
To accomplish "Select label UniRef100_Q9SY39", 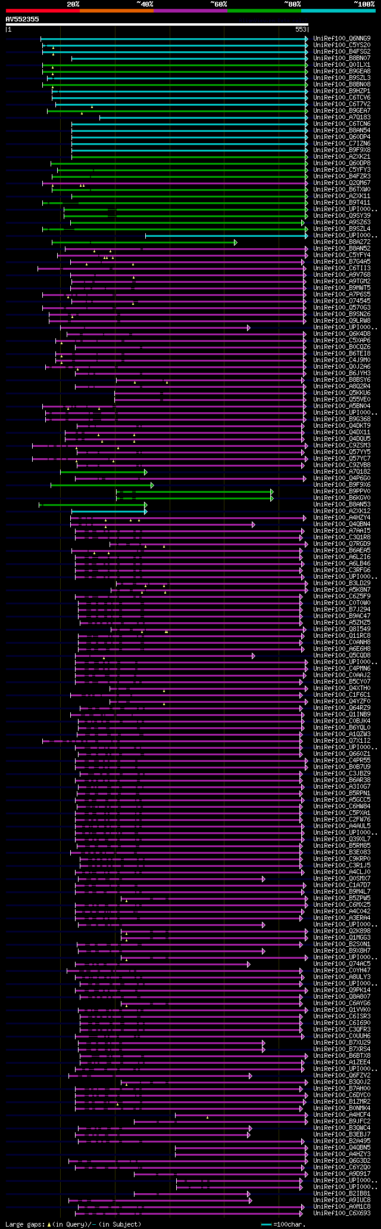I will (342, 216).
